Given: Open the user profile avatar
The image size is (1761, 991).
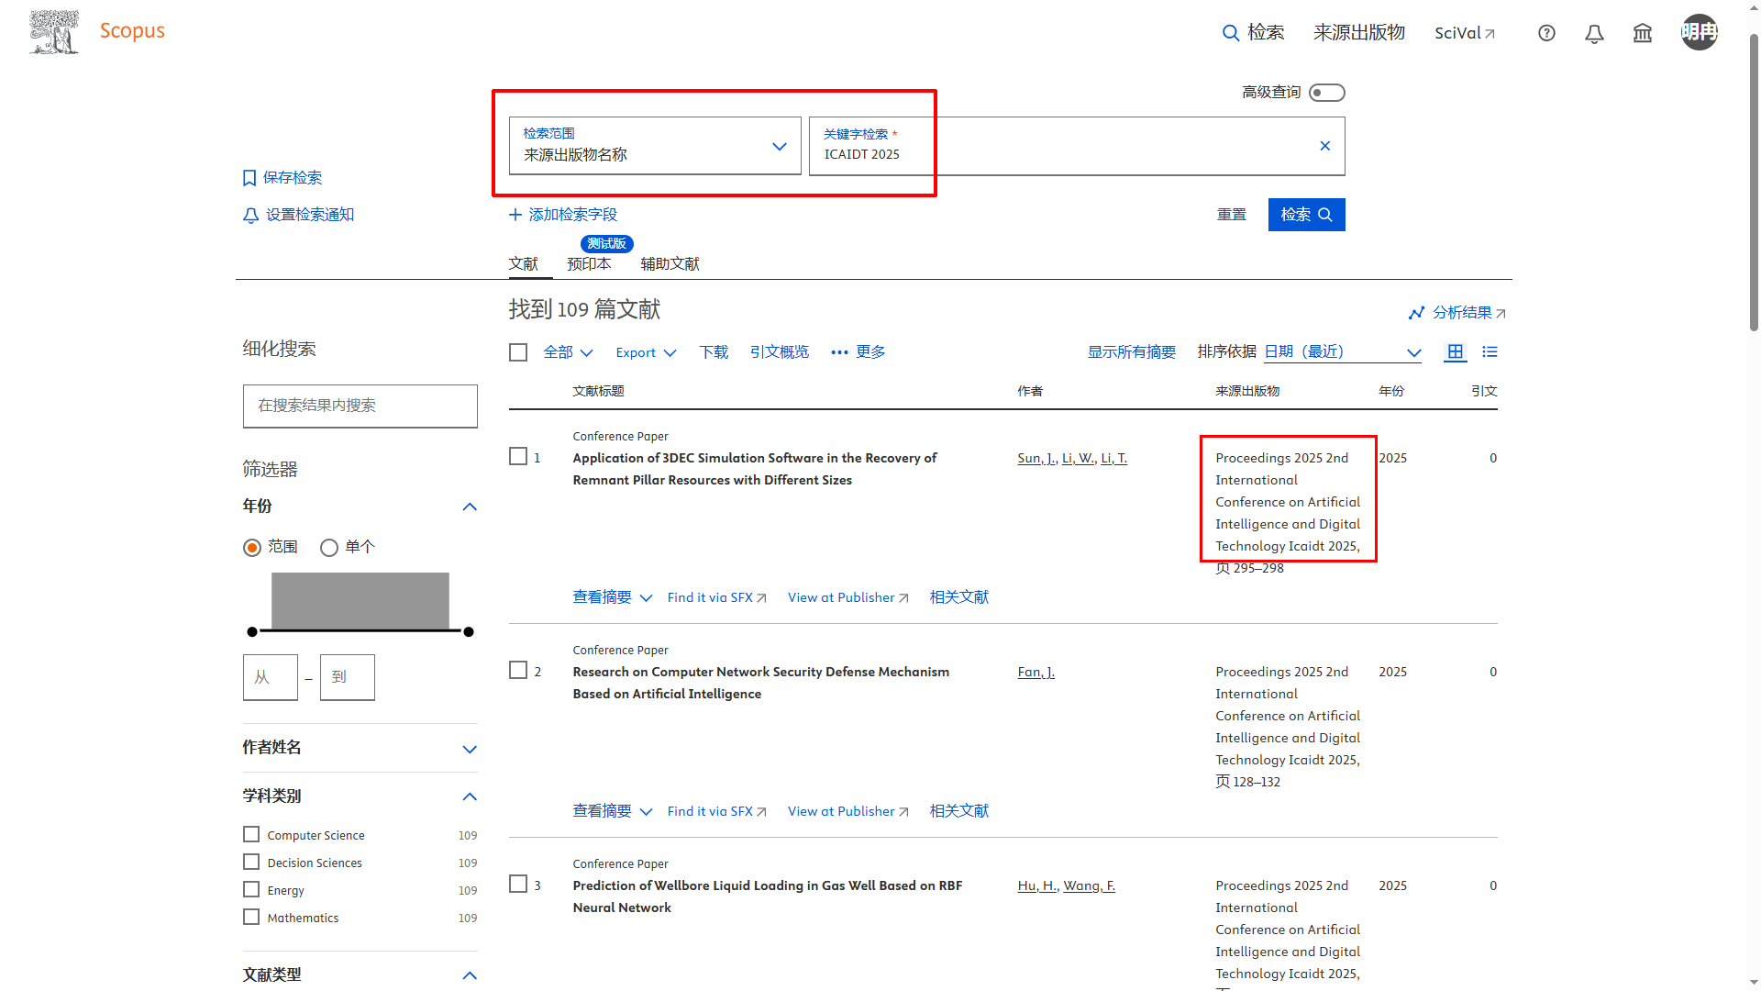Looking at the screenshot, I should [x=1699, y=32].
